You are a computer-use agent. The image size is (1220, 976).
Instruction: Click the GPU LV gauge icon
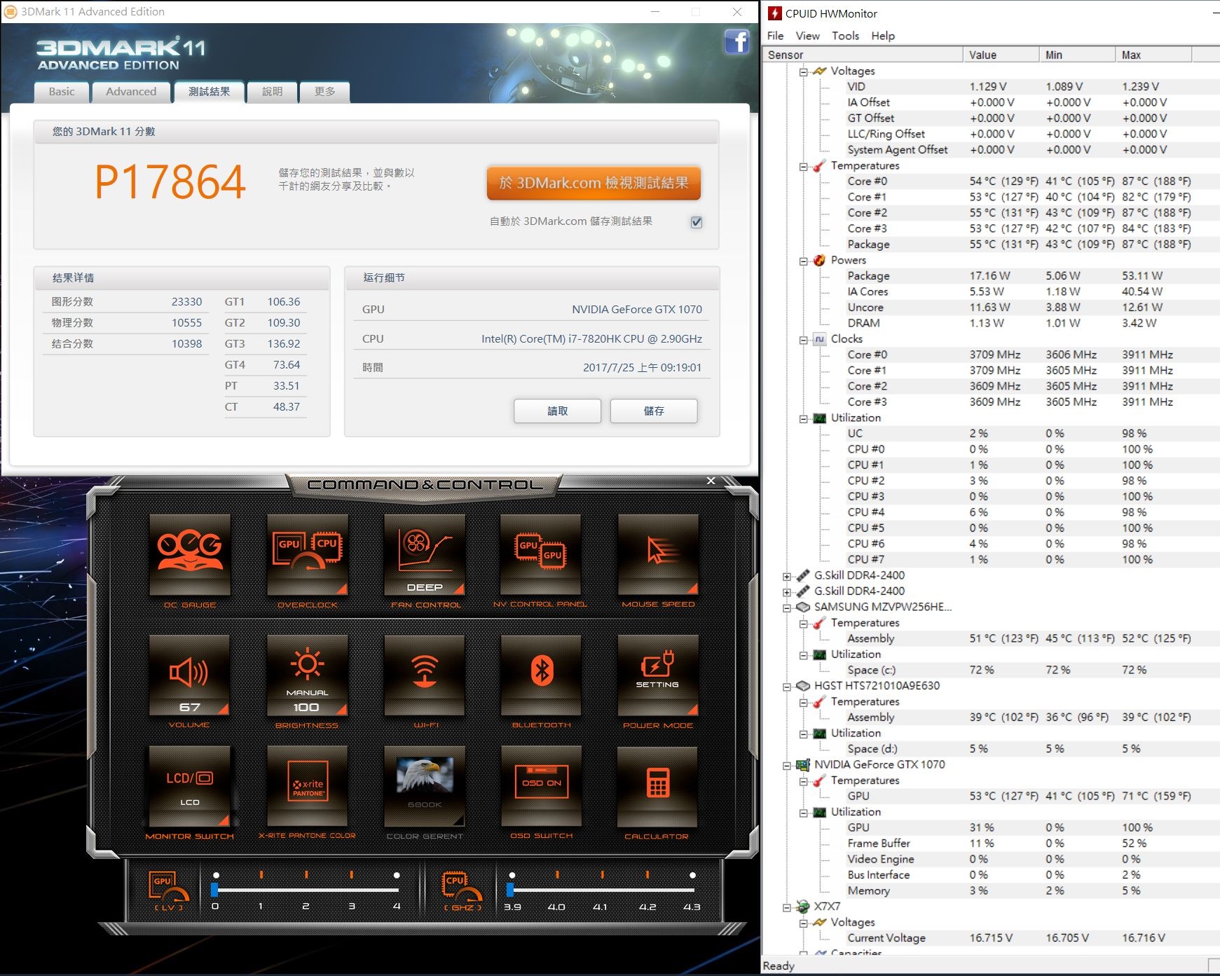(x=168, y=891)
